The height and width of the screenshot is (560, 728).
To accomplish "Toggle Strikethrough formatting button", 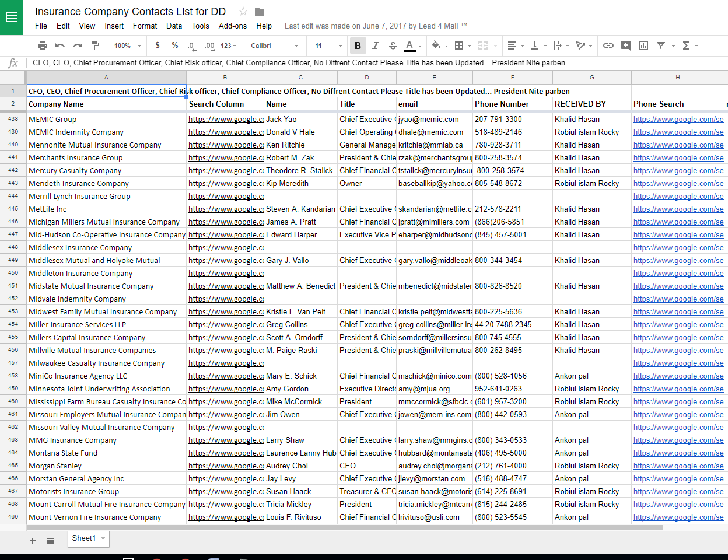I will tap(393, 45).
